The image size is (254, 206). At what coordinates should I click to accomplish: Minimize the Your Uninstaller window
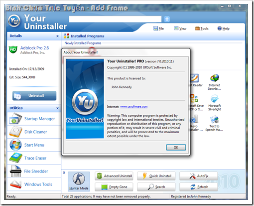(x=222, y=6)
